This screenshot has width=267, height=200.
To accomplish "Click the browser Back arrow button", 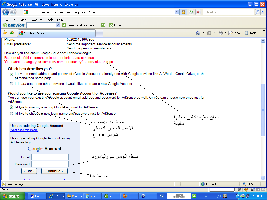I will click(x=6, y=12).
